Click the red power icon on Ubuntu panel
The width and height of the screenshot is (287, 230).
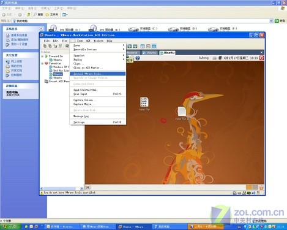(x=261, y=58)
